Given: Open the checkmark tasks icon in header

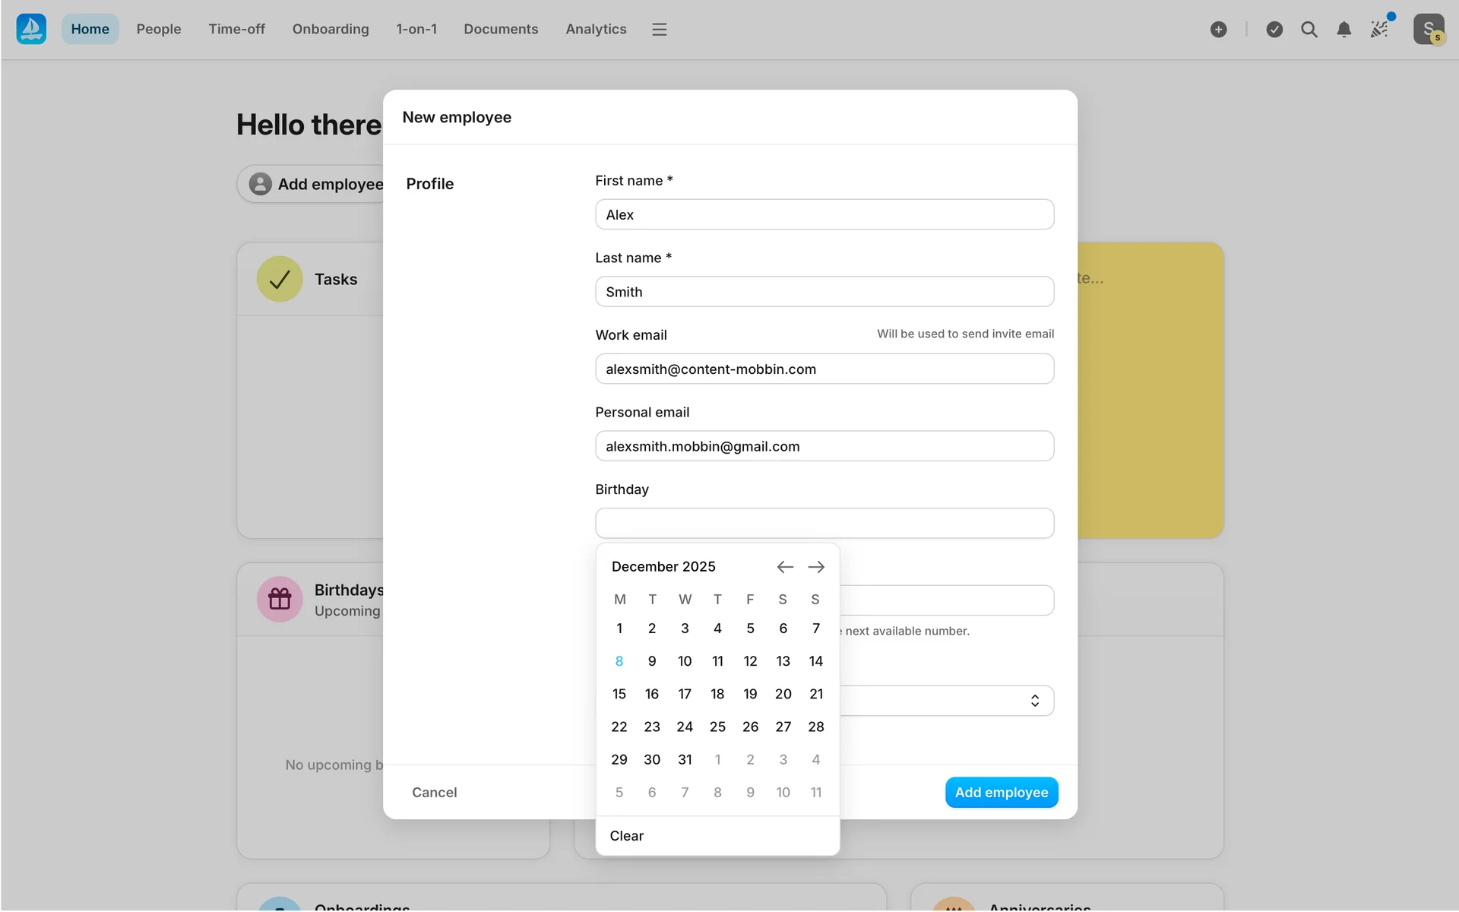Looking at the screenshot, I should (x=1274, y=30).
